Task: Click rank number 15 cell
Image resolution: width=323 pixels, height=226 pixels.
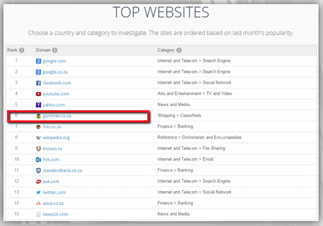Action: (x=16, y=214)
